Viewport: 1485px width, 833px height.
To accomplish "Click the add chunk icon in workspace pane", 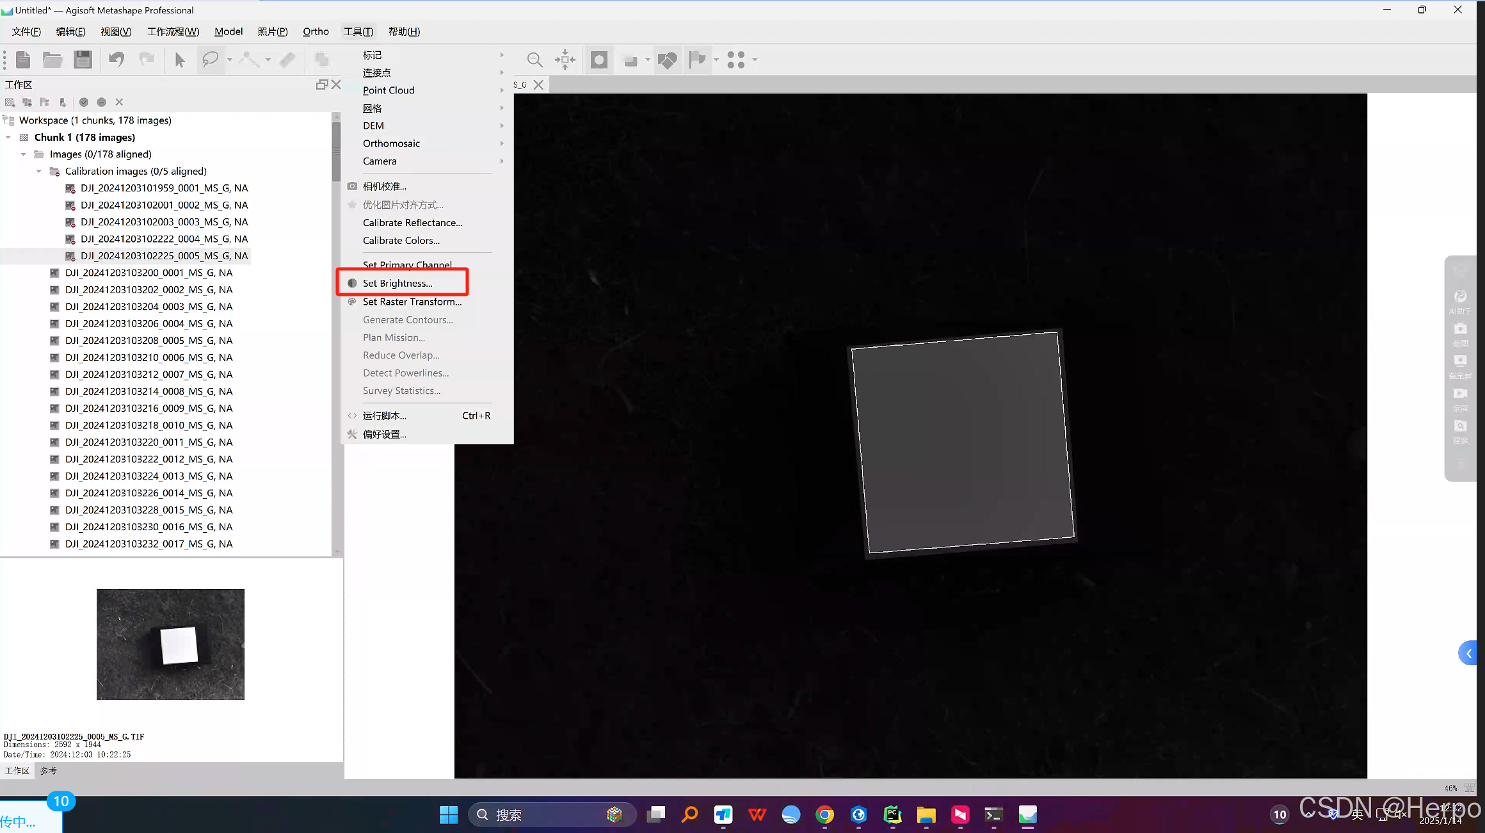I will click(10, 102).
